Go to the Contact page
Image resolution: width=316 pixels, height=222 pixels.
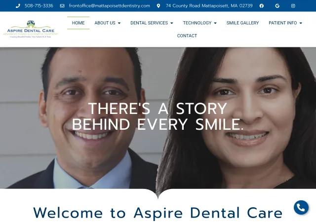(x=187, y=36)
